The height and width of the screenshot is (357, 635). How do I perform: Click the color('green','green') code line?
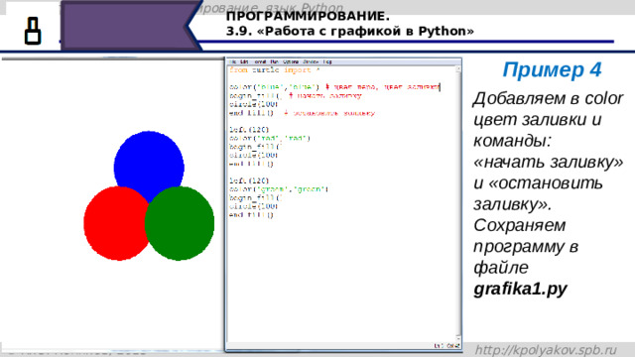pos(279,189)
